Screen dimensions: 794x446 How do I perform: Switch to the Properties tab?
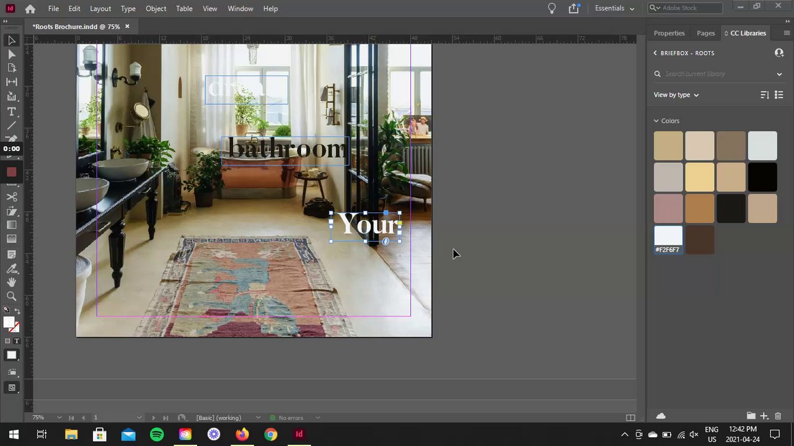pyautogui.click(x=669, y=33)
